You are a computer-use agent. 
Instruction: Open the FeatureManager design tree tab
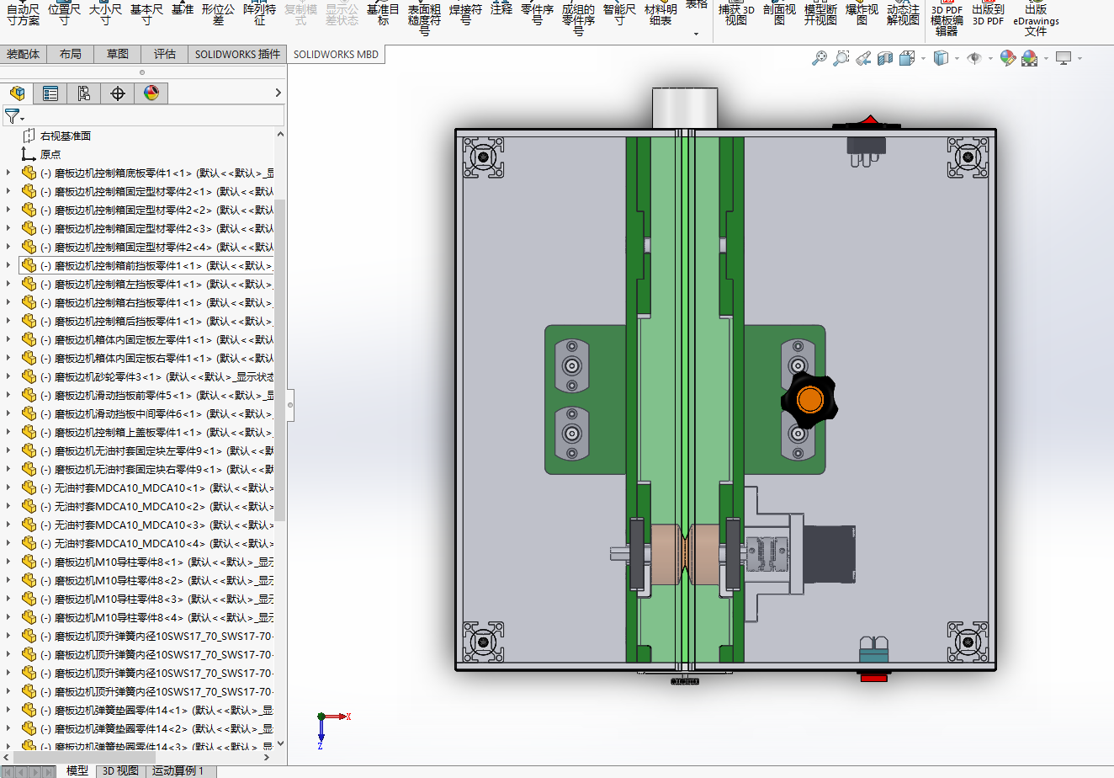pyautogui.click(x=17, y=93)
